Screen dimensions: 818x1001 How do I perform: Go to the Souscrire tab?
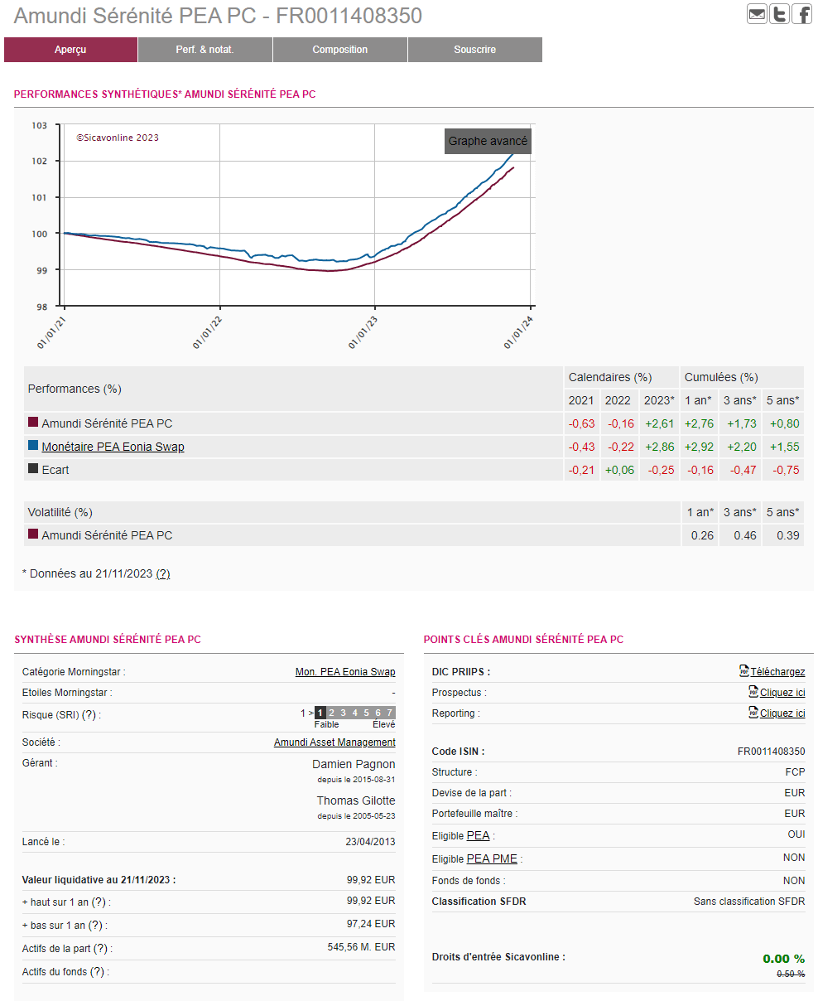click(474, 50)
